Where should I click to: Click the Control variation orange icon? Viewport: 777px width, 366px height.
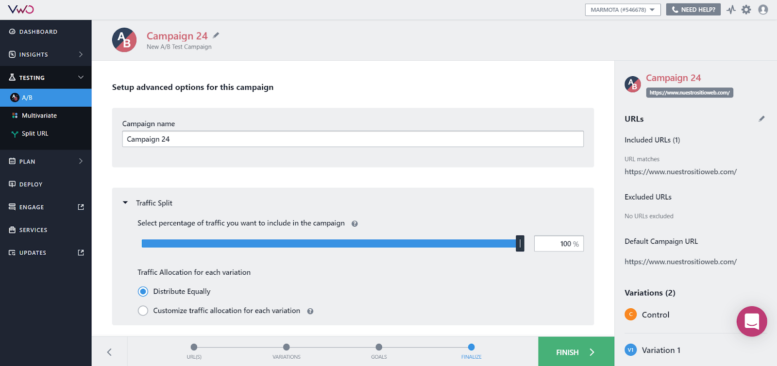[x=631, y=315]
